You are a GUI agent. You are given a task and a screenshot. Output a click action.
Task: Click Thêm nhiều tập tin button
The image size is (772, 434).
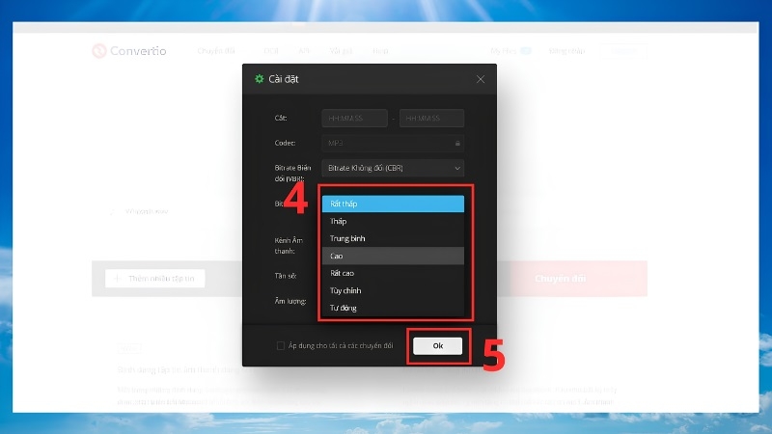coord(155,279)
